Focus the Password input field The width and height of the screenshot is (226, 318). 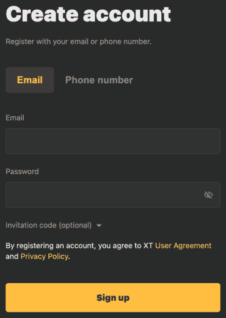[x=113, y=195]
